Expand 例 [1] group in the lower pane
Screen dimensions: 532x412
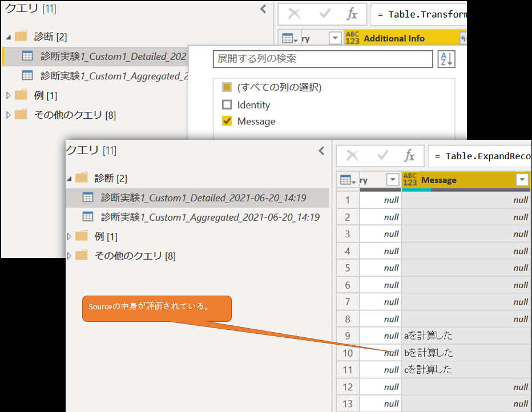tap(69, 237)
